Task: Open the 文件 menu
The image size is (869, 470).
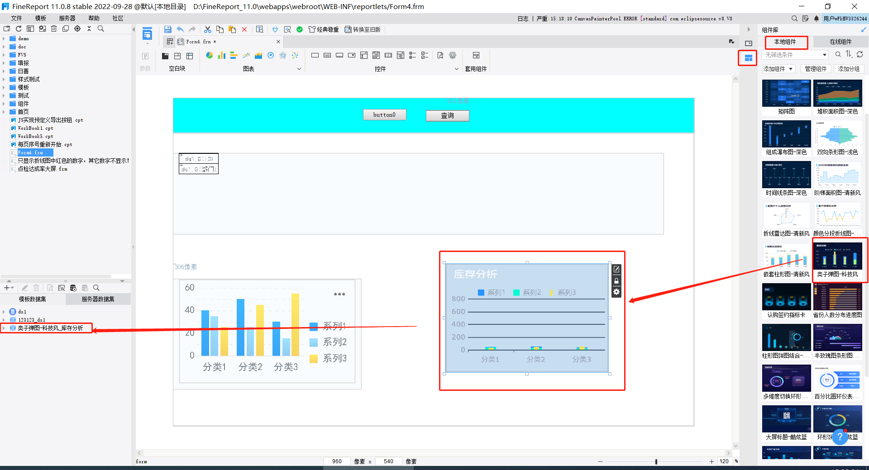Action: click(x=17, y=18)
